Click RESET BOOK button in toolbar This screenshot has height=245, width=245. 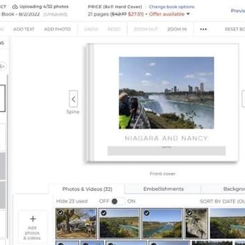[235, 29]
